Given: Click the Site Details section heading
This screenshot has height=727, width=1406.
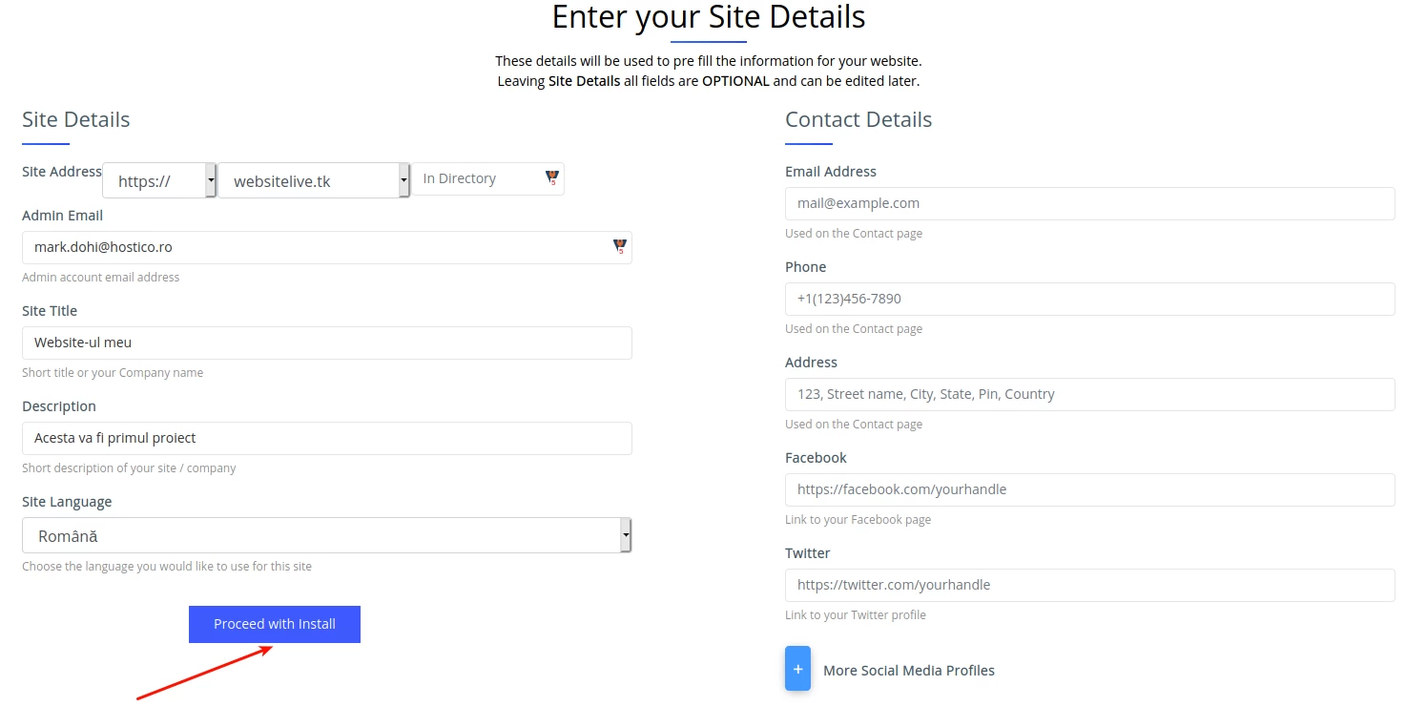Looking at the screenshot, I should 75,119.
